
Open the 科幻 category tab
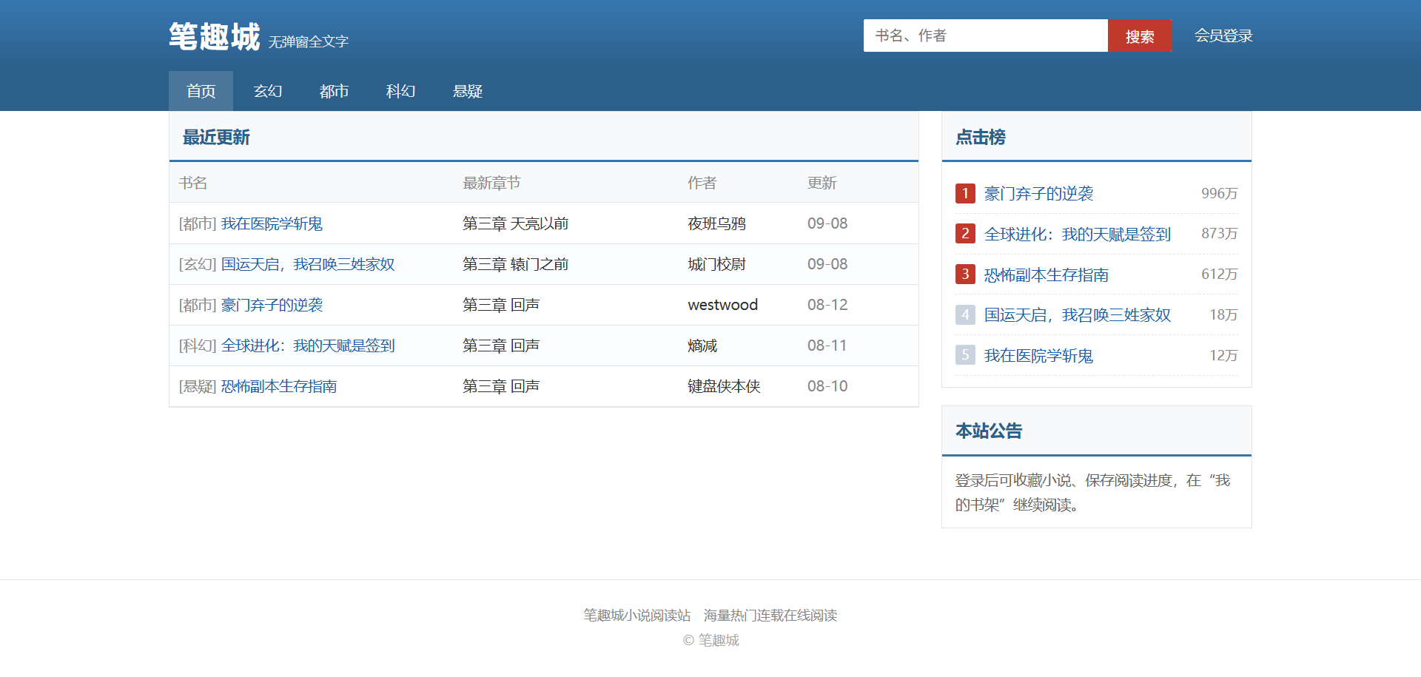coord(400,91)
